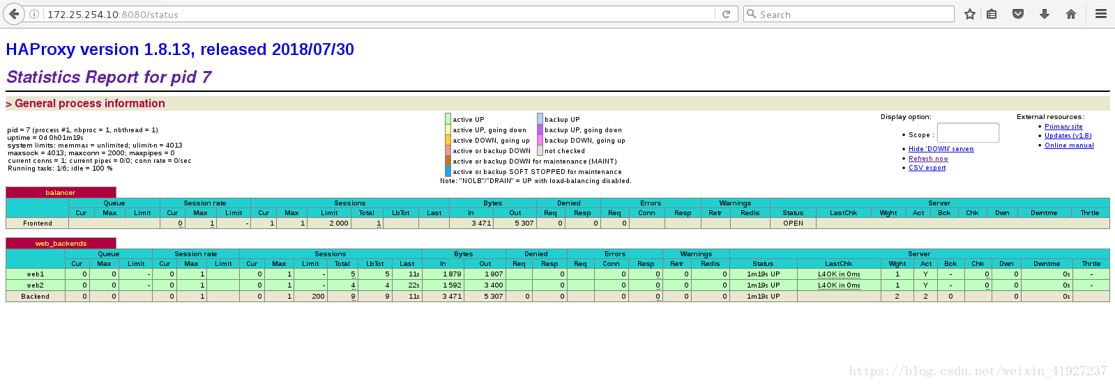Viewport: 1115px width, 385px height.
Task: Open the Pocket shield icon
Action: click(x=1018, y=14)
